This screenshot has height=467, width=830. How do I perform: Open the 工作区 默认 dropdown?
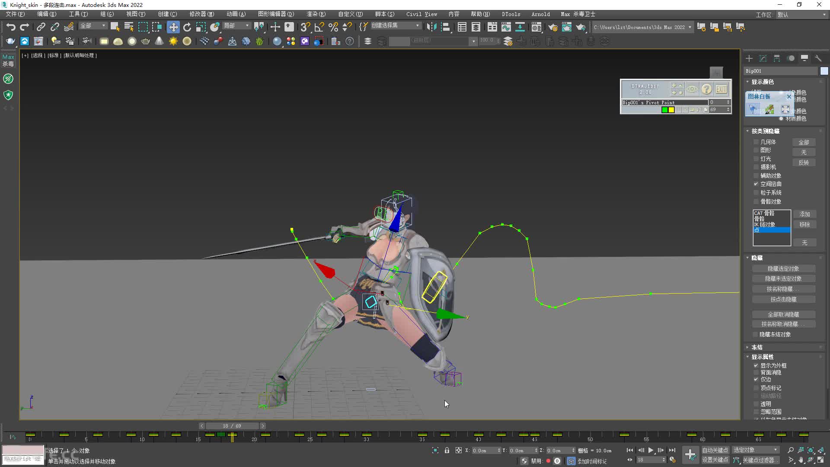802,15
